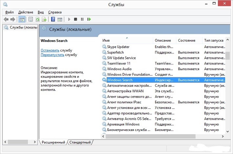Select the Архивация Windows service name

pyautogui.click(x=123, y=124)
